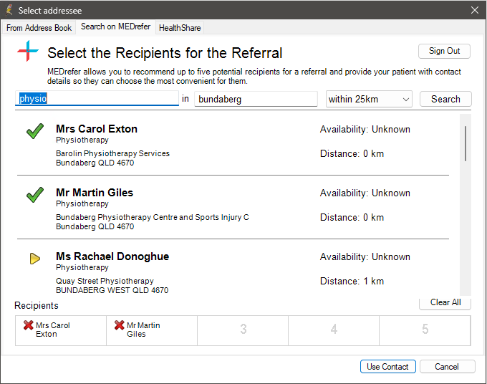
Task: Click the app icon in the title bar
Action: tap(9, 10)
